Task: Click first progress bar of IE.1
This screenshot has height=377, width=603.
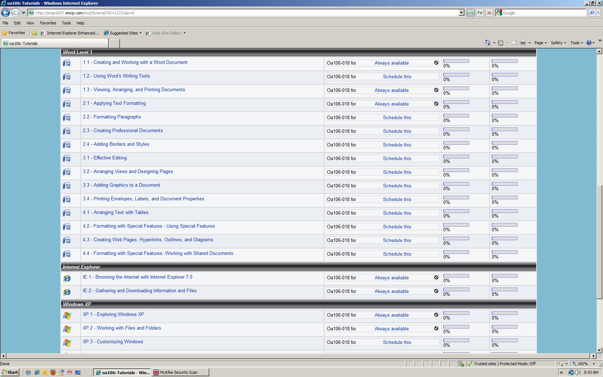Action: pyautogui.click(x=456, y=276)
